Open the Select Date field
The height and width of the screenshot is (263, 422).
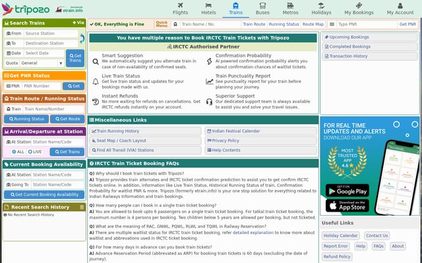(44, 53)
